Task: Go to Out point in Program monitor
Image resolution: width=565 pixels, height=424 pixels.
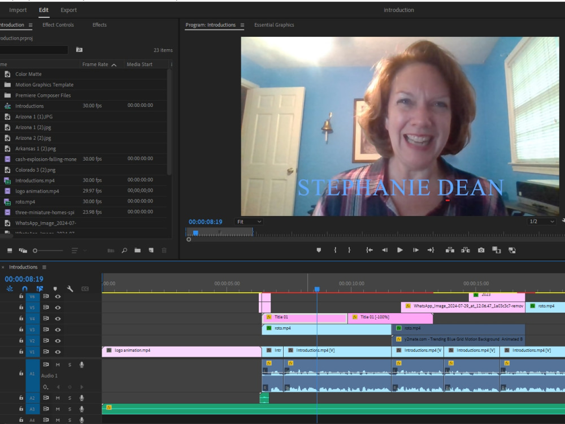Action: point(431,250)
